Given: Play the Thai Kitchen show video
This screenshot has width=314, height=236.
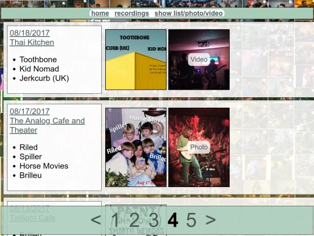Looking at the screenshot, I should (x=199, y=59).
